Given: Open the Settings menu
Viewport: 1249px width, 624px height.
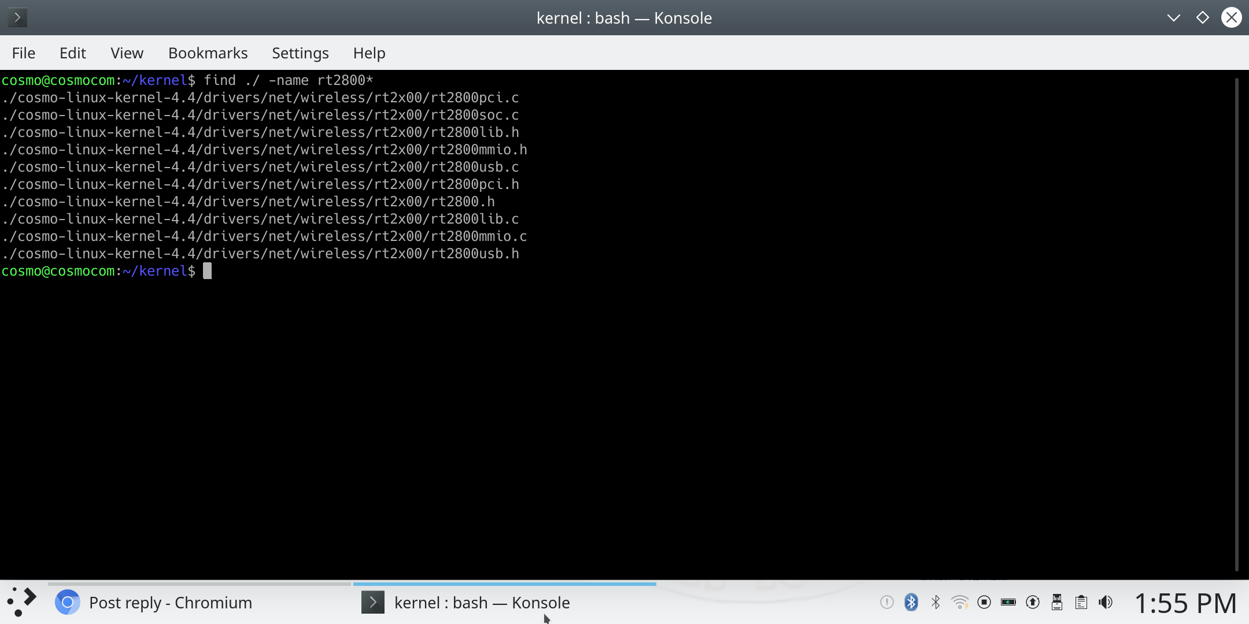Looking at the screenshot, I should (300, 53).
